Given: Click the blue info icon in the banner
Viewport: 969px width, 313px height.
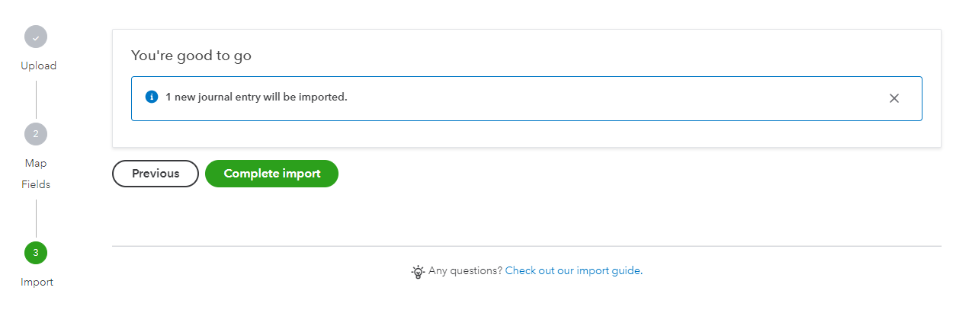Looking at the screenshot, I should pos(152,97).
